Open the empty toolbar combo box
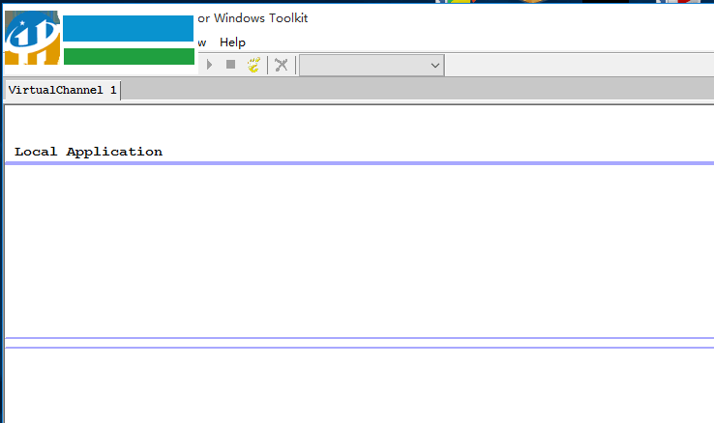 pyautogui.click(x=372, y=66)
